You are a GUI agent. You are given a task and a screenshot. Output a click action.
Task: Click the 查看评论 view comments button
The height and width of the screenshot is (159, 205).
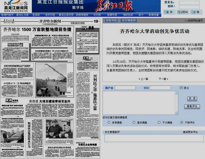[x=192, y=106]
